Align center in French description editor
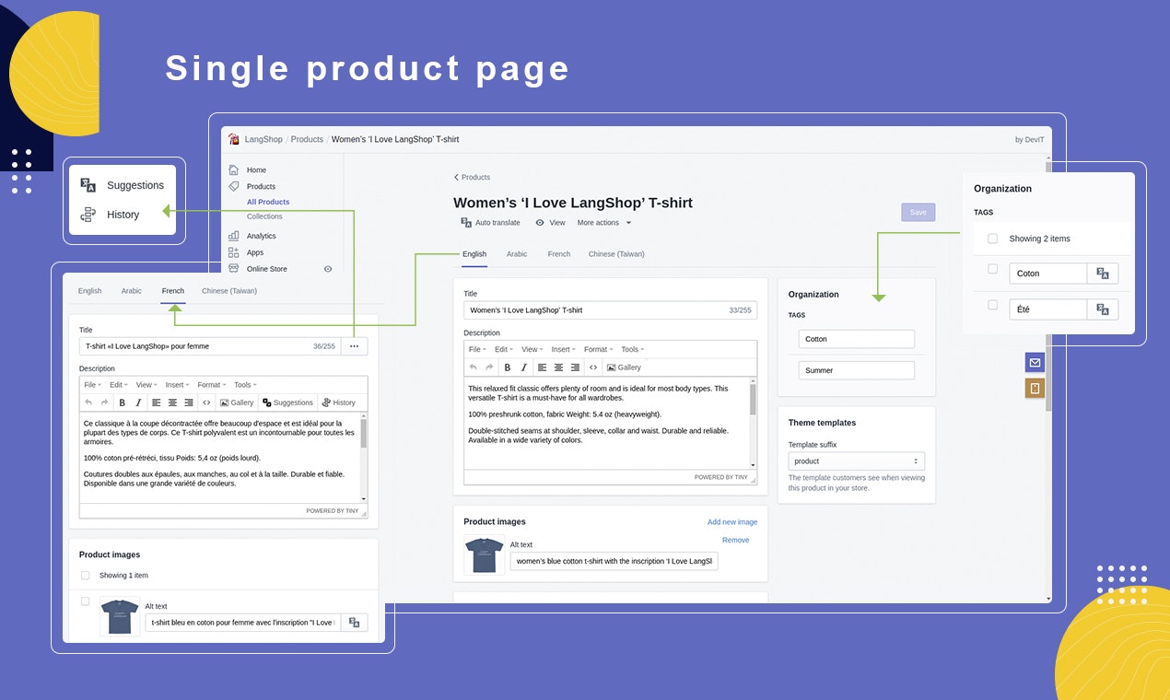1170x700 pixels. [172, 402]
